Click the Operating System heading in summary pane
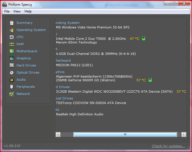Screen dimensions: 192x152 click(67, 23)
